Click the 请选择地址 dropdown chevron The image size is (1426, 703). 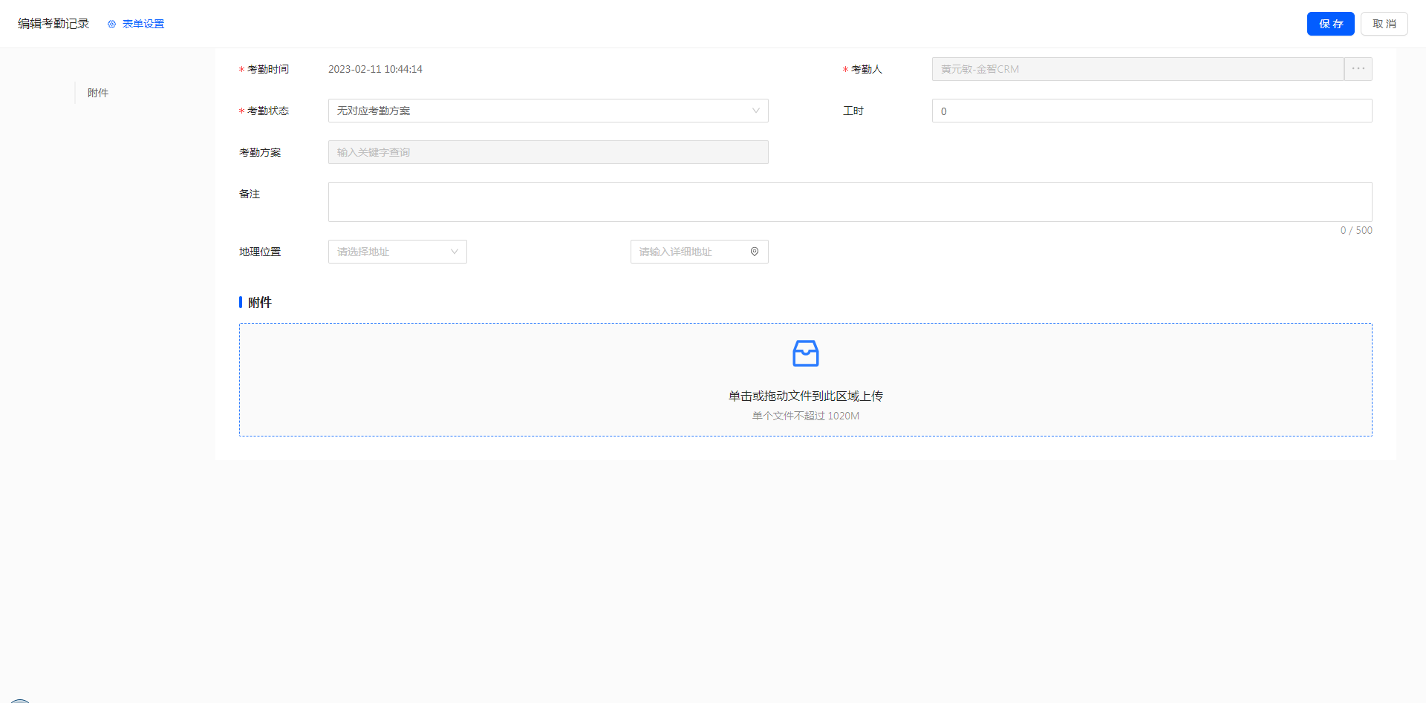coord(454,252)
